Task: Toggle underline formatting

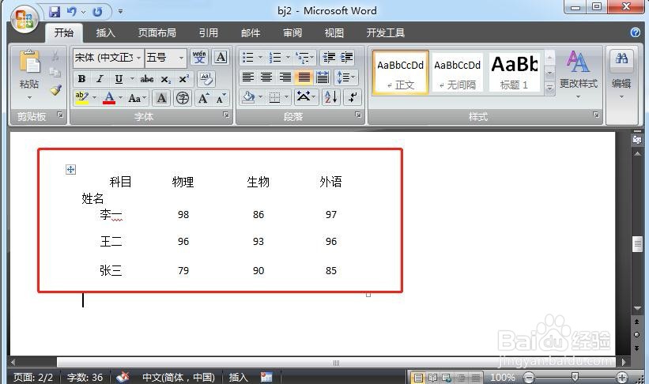Action: (119, 79)
